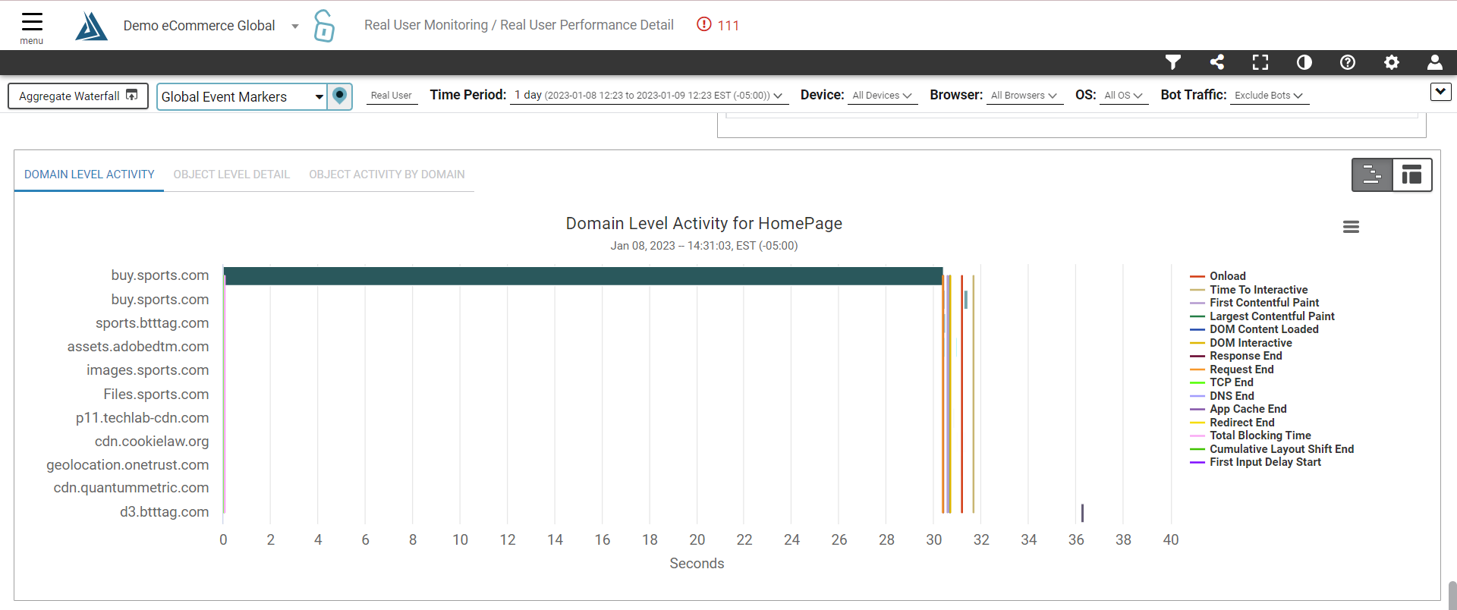Open the help question mark icon

pos(1348,62)
